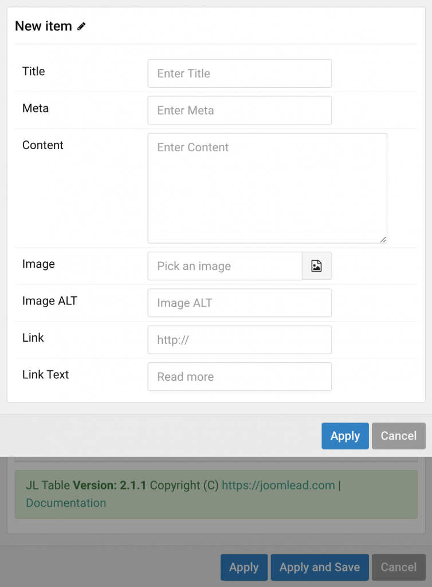Click the bottom Apply button
The height and width of the screenshot is (587, 432).
tap(244, 567)
